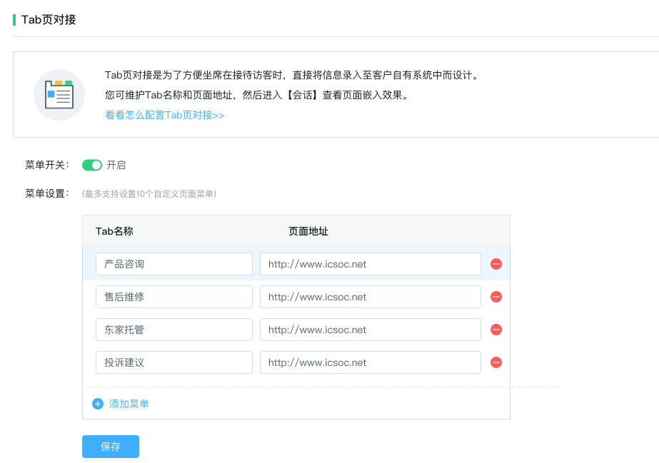Click the 菜单开关: label

point(46,165)
